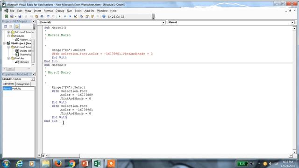Open the Add-Ins menu
The image size is (299, 168).
89,11
